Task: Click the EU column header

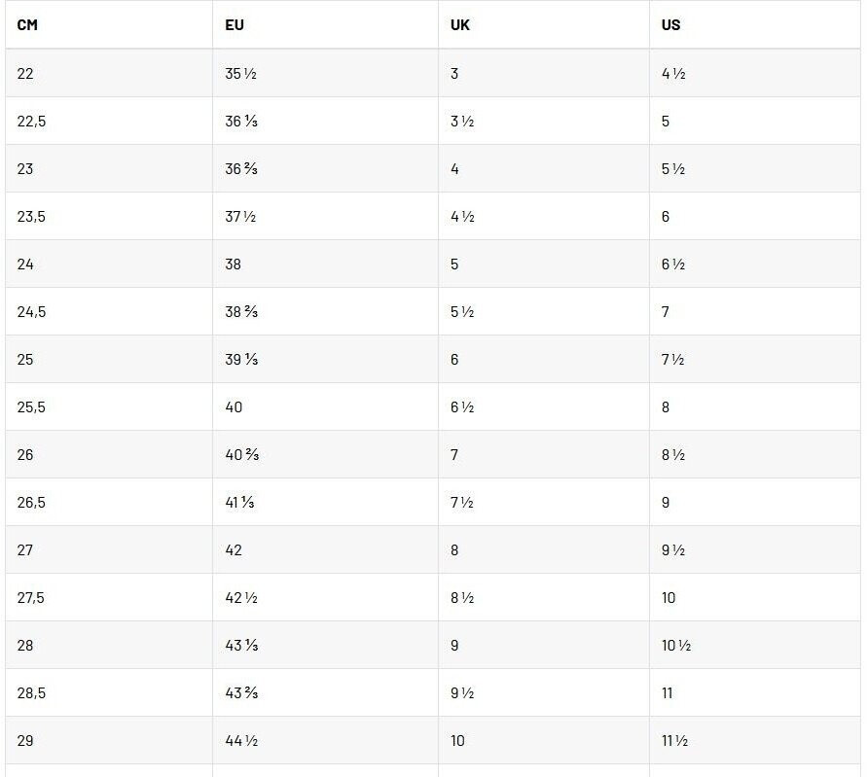Action: 235,25
